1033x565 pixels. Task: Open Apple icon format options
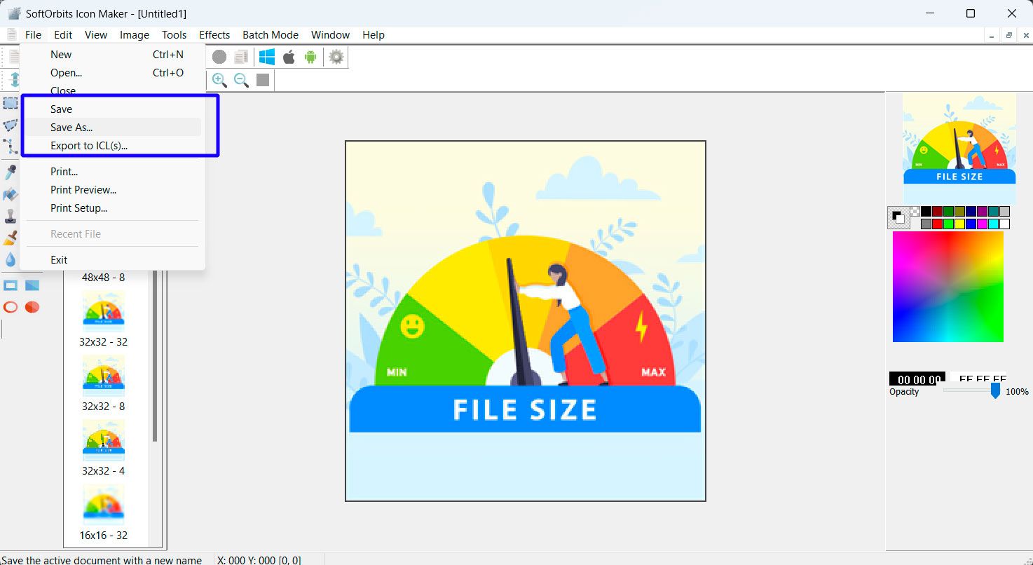coord(289,57)
